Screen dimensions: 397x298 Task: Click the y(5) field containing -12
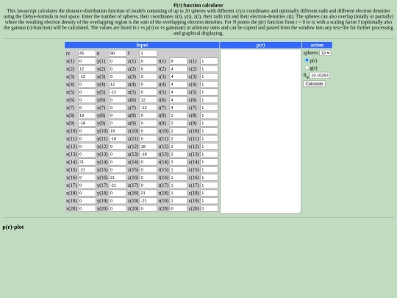pos(118,92)
